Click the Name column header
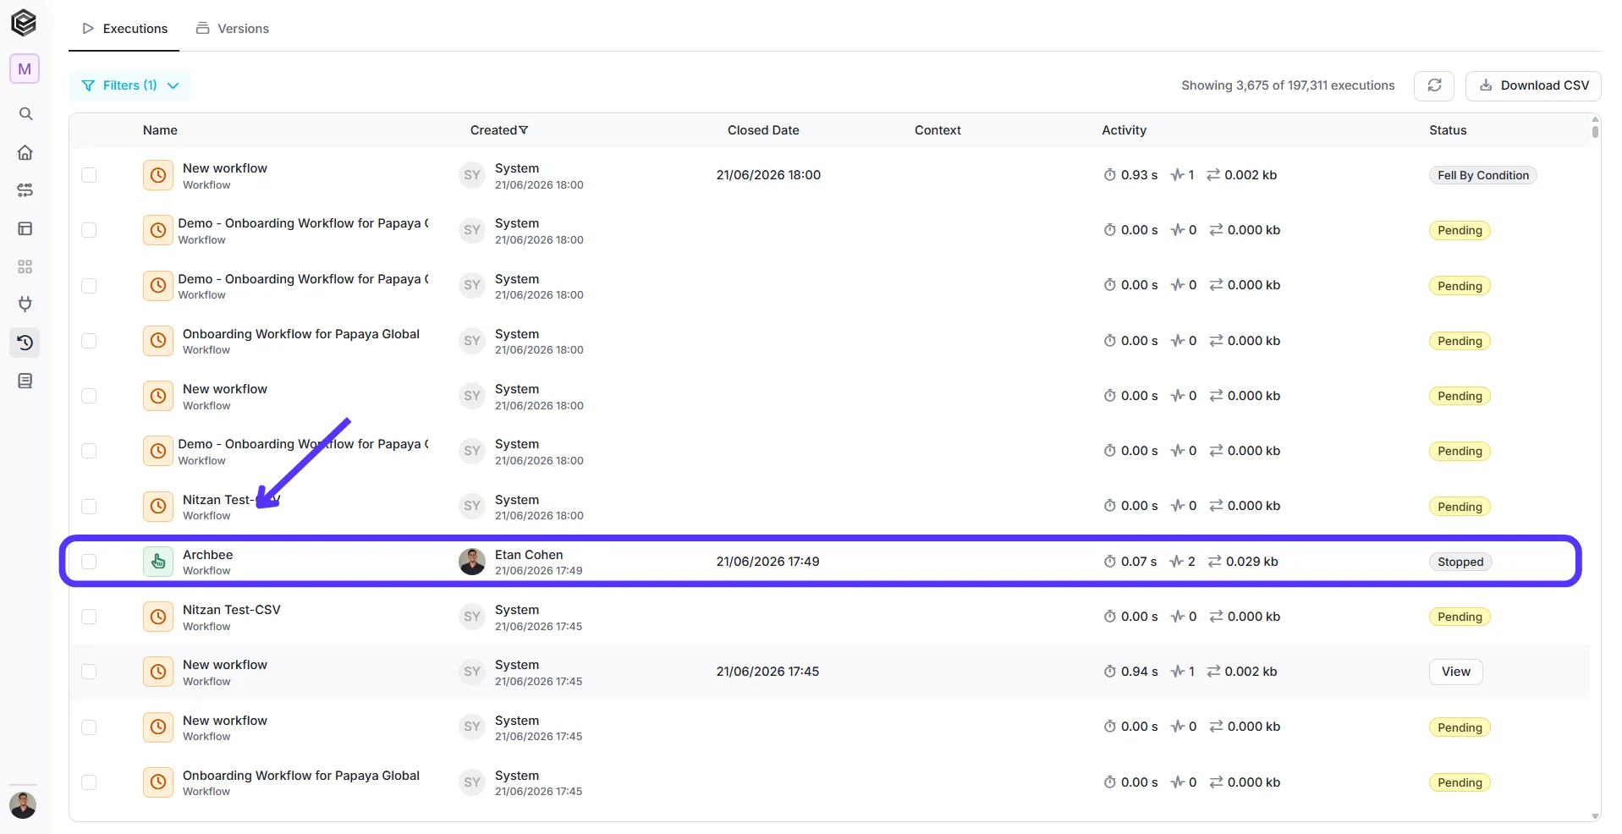 160,130
